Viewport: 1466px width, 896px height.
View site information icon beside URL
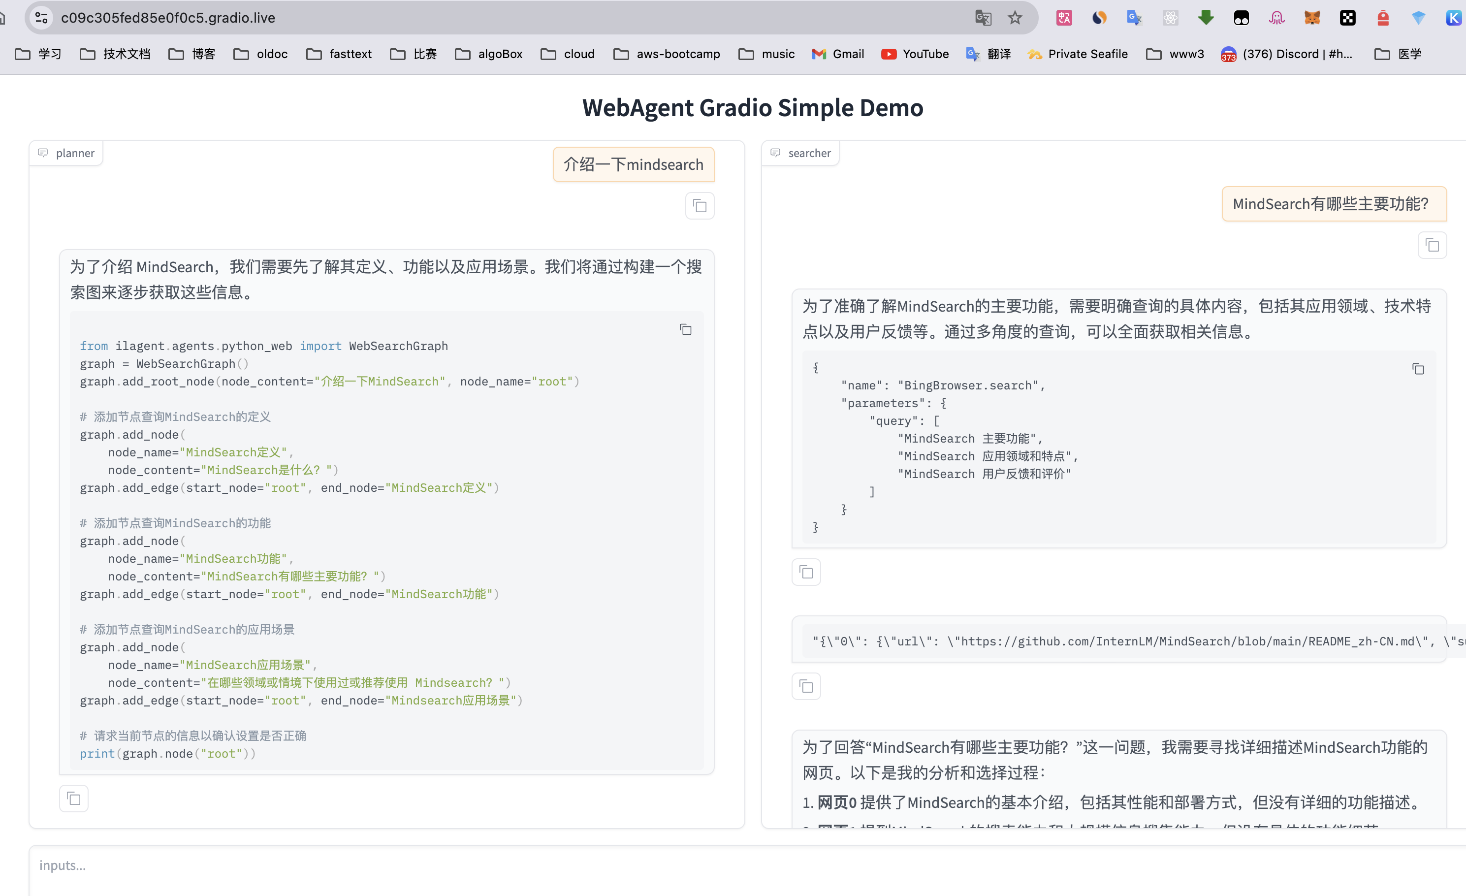(41, 18)
